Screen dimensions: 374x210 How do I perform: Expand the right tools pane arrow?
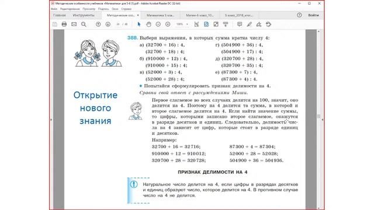pos(323,120)
